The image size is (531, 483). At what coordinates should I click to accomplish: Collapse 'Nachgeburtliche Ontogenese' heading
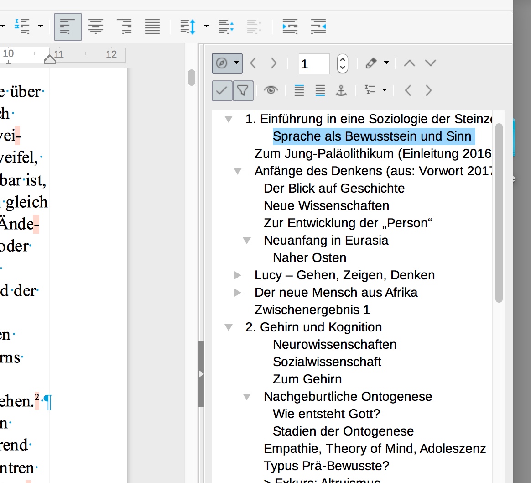click(247, 397)
